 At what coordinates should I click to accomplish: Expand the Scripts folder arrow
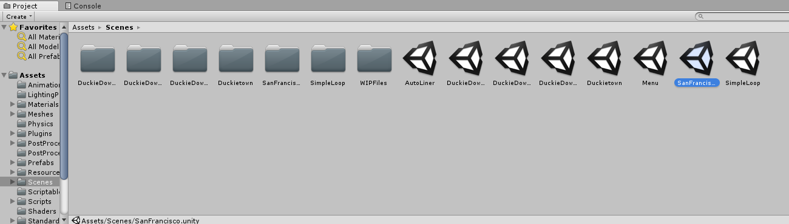pos(13,202)
